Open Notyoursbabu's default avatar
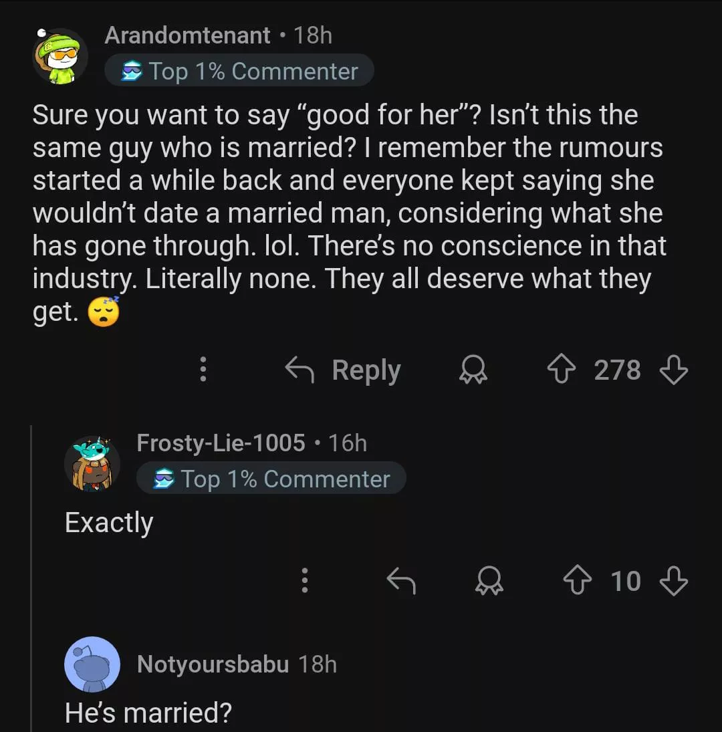 click(92, 664)
